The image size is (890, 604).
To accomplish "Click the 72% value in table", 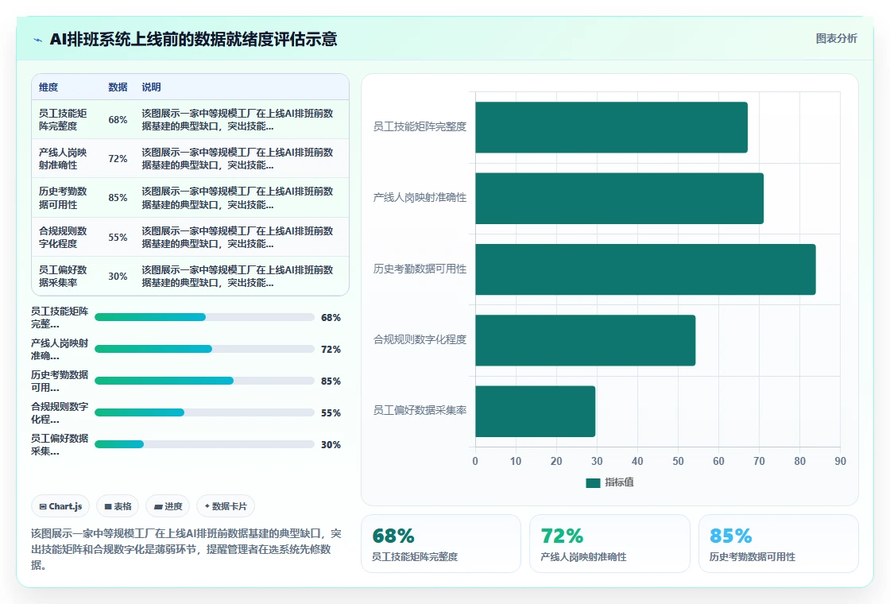I will 118,158.
